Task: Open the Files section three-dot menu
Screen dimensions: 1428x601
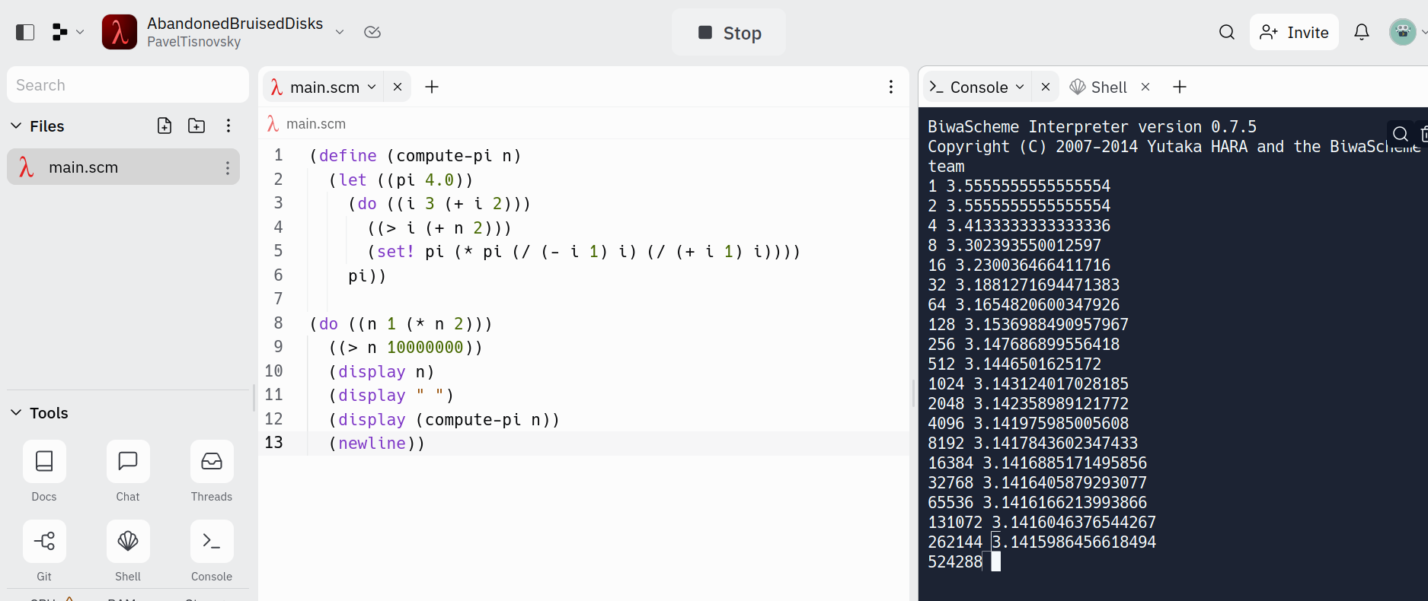Action: pyautogui.click(x=228, y=126)
